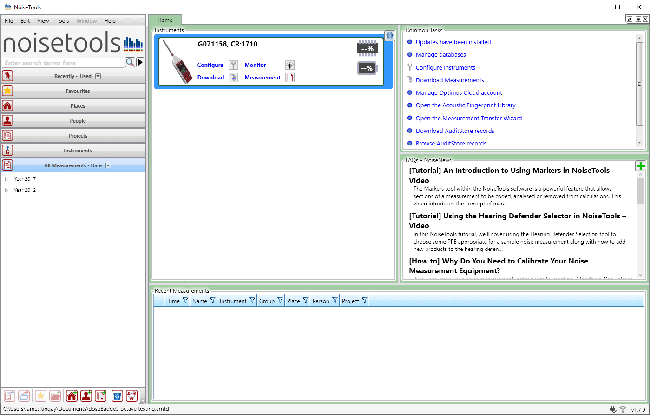Viewport: 650px width, 415px height.
Task: Open the All Measurements - Date dropdown arrow
Action: pyautogui.click(x=108, y=165)
